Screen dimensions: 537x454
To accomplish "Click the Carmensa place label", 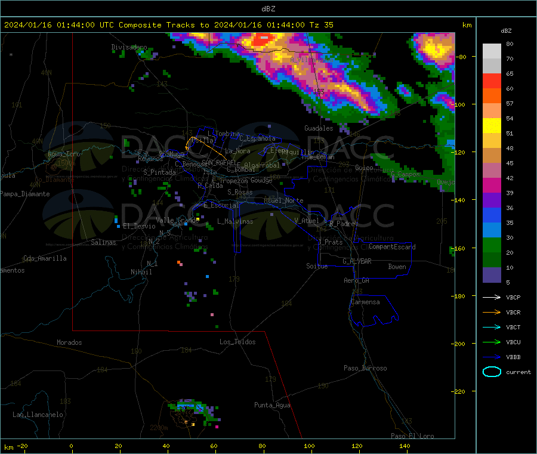I will [x=365, y=302].
